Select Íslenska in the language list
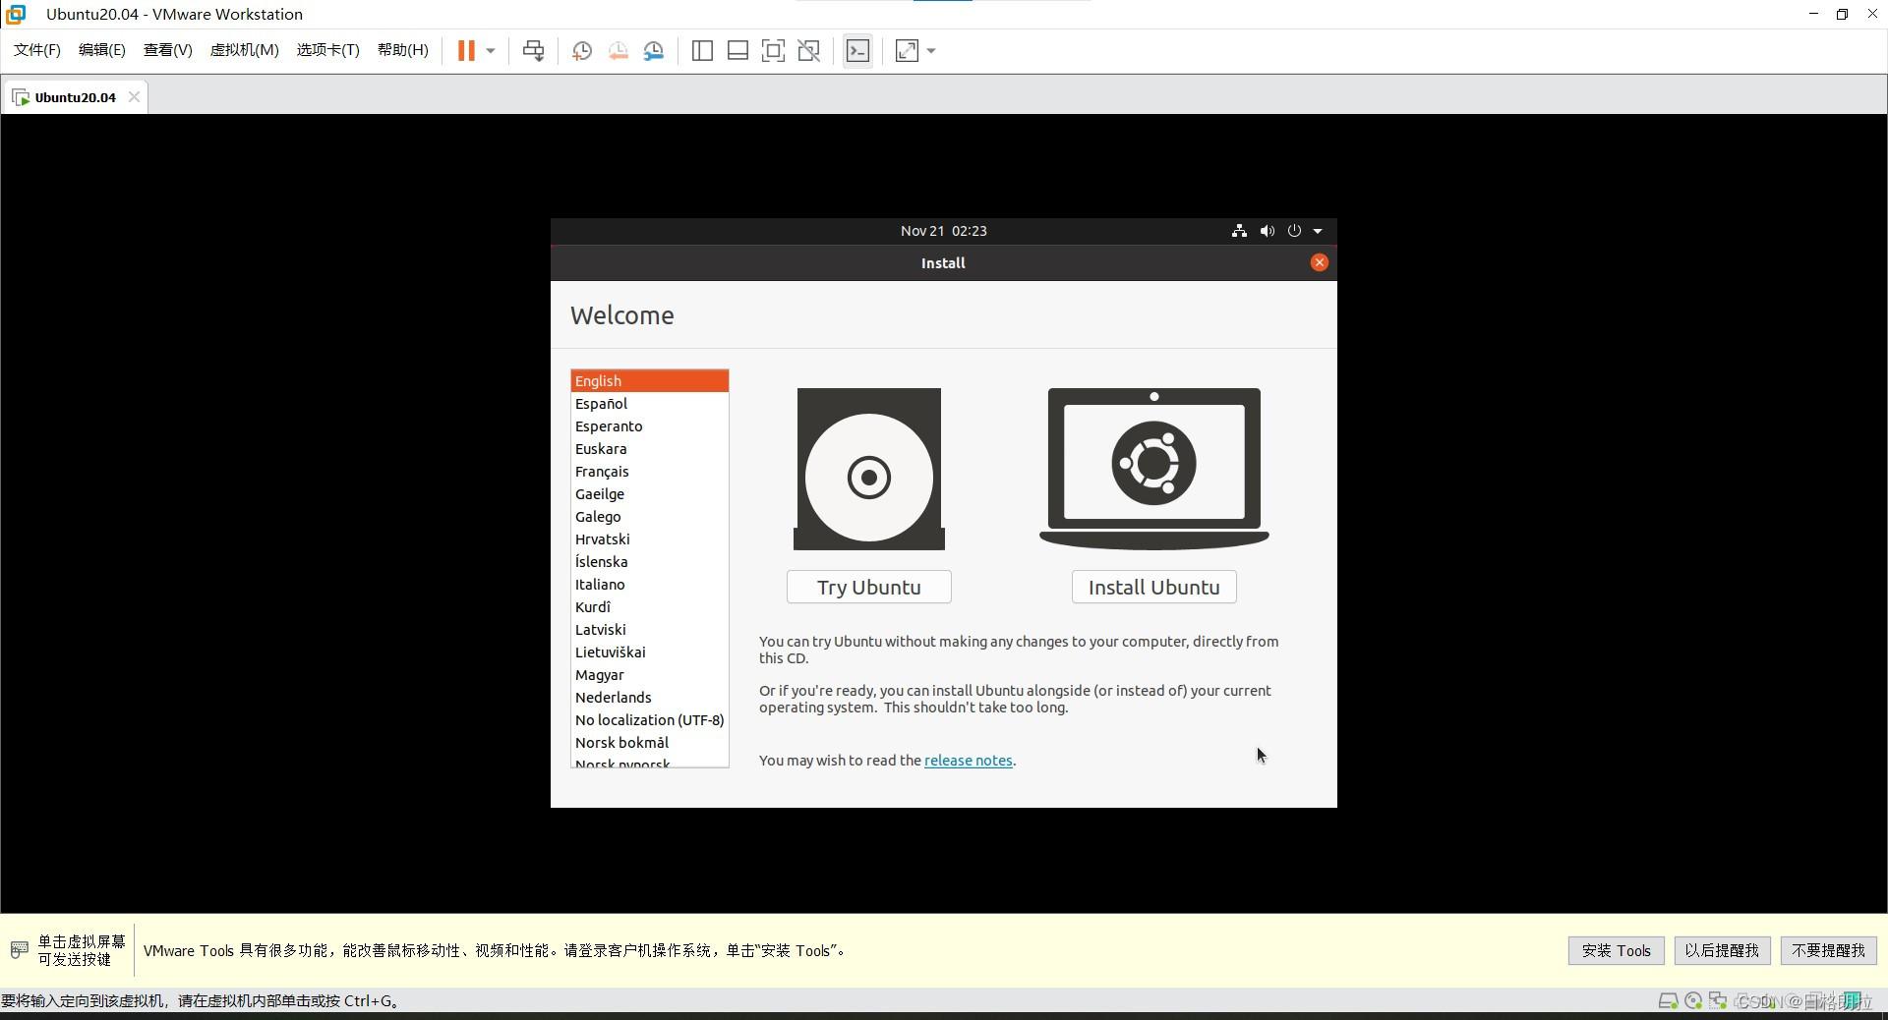Image resolution: width=1888 pixels, height=1020 pixels. pyautogui.click(x=649, y=562)
